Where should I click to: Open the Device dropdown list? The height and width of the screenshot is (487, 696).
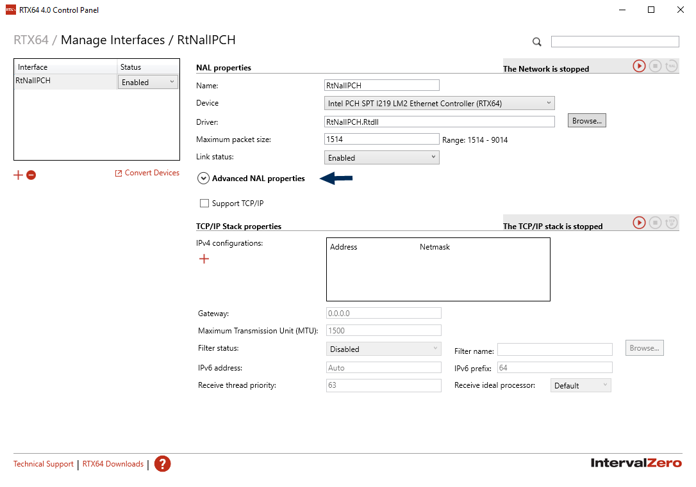[x=440, y=103]
